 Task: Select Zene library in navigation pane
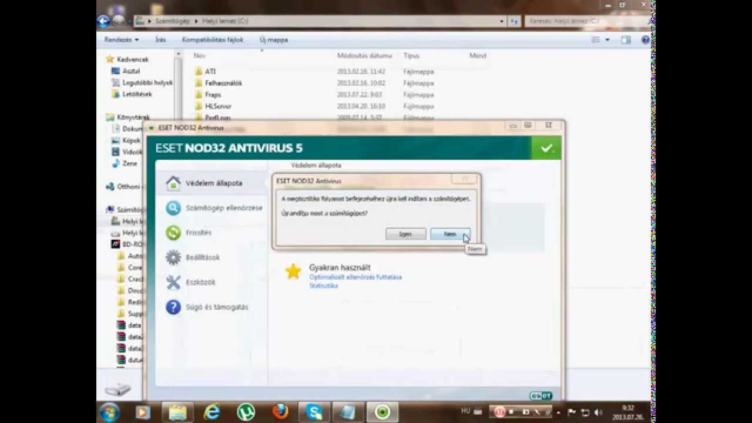click(x=130, y=163)
